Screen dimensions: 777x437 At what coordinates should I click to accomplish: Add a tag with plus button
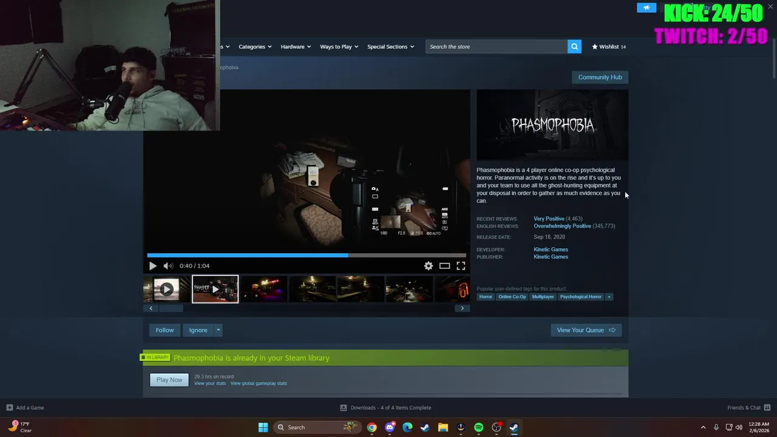(609, 297)
